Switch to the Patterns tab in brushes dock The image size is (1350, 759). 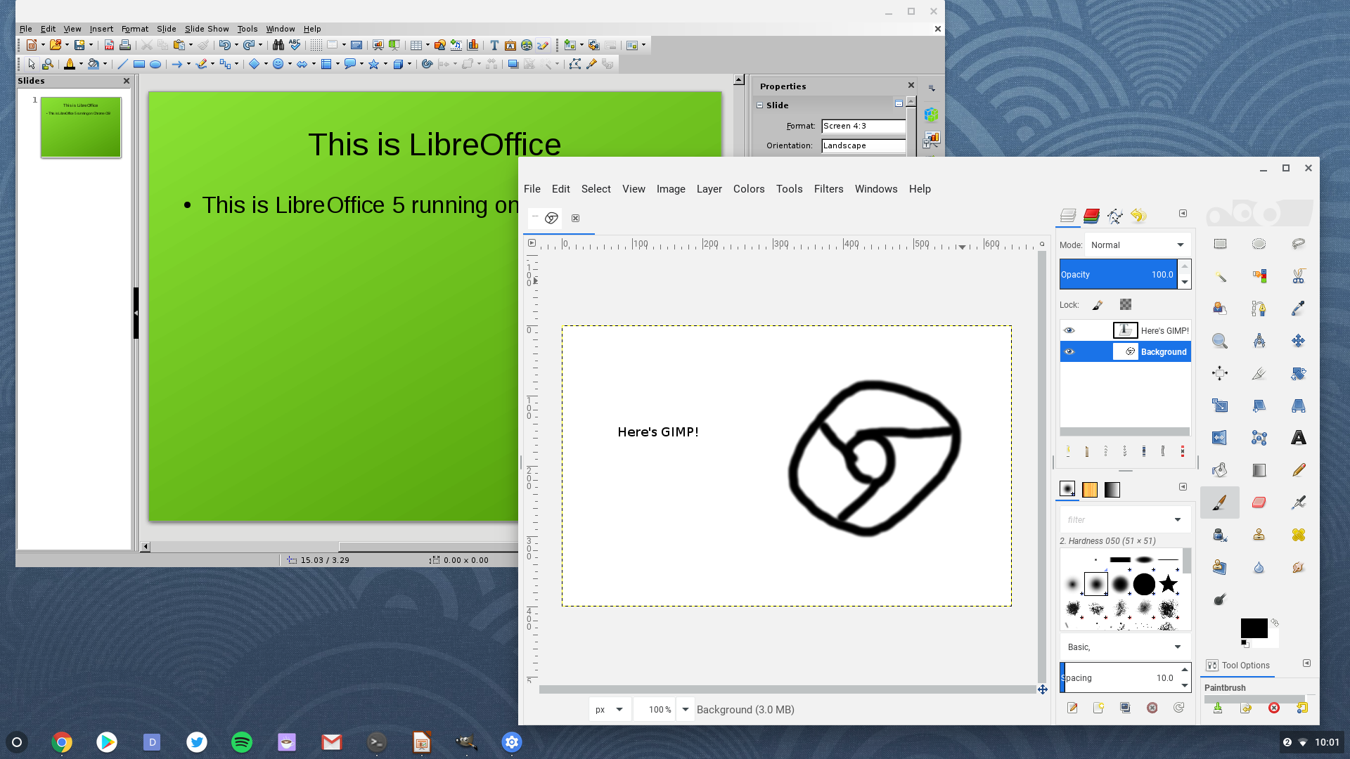tap(1089, 490)
